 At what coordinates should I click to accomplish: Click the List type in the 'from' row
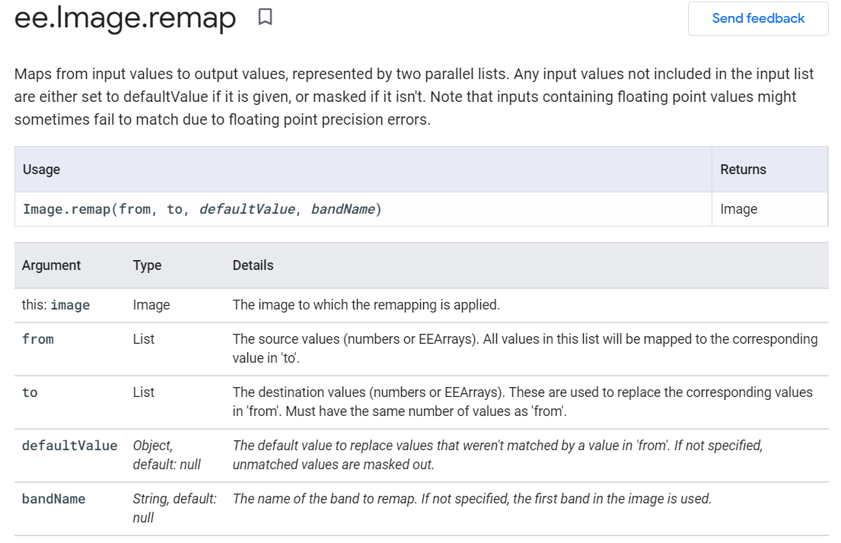(x=143, y=339)
